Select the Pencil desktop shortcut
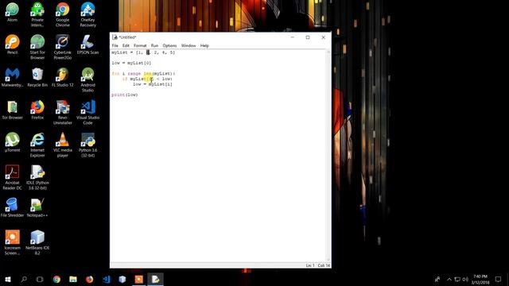Viewport: 509px width, 286px height. click(13, 44)
